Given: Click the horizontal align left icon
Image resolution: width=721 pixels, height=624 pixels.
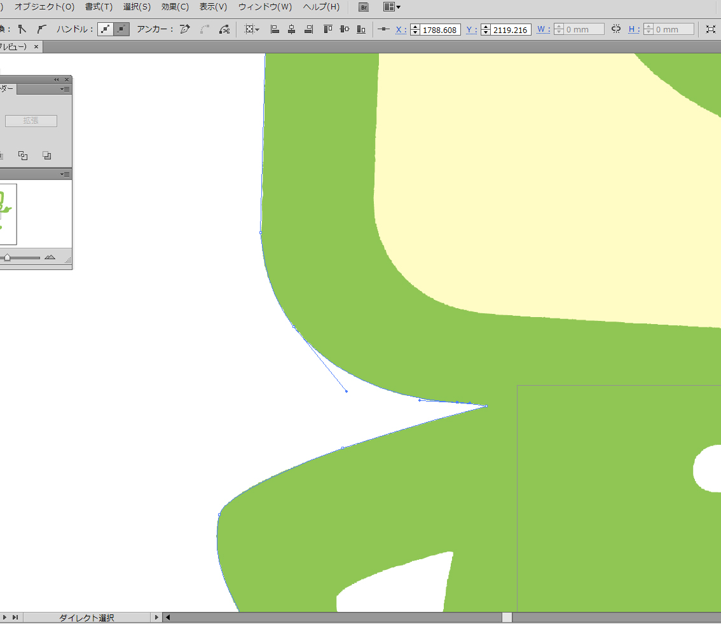Looking at the screenshot, I should pos(275,29).
